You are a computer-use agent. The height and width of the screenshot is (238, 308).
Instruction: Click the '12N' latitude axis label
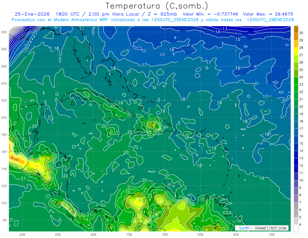[4, 186]
